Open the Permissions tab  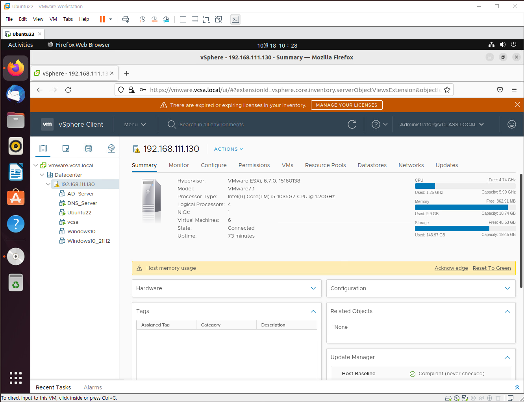tap(254, 165)
